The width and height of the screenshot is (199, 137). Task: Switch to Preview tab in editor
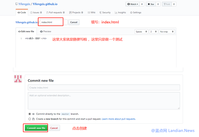(x=46, y=32)
